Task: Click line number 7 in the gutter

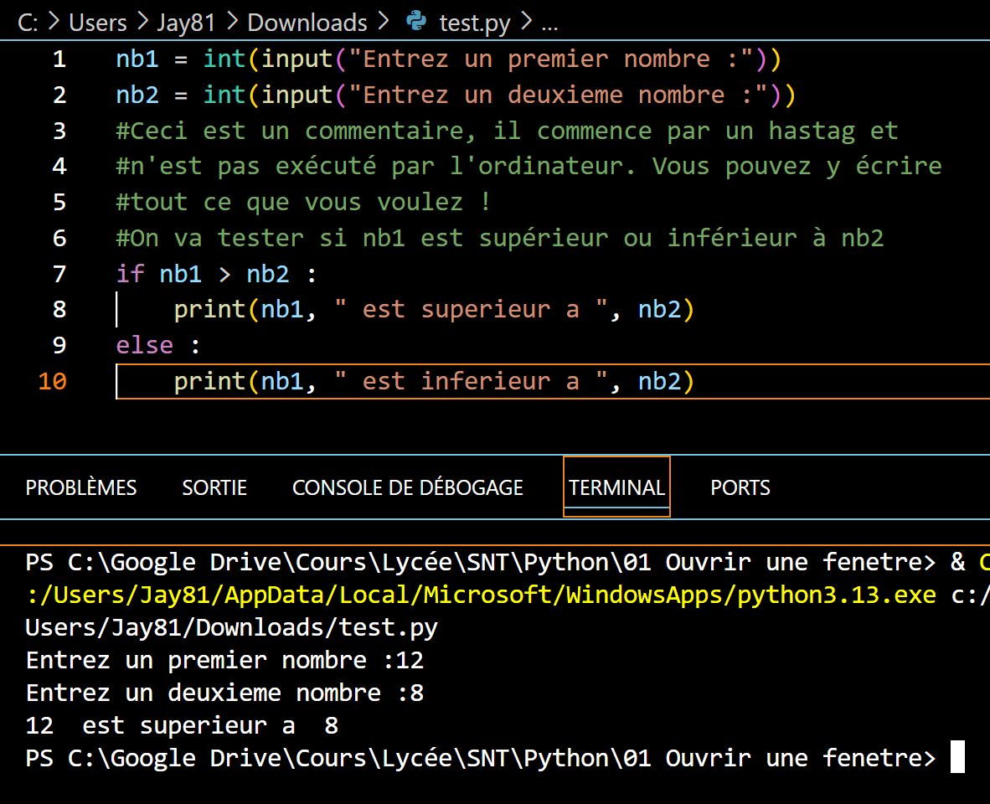Action: coord(59,274)
